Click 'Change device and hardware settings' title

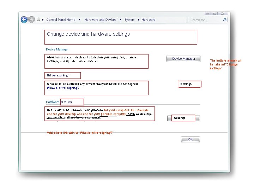(x=88, y=34)
